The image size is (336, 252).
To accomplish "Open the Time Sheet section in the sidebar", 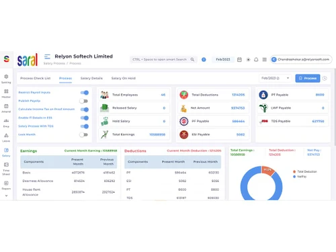I will point(6,169).
